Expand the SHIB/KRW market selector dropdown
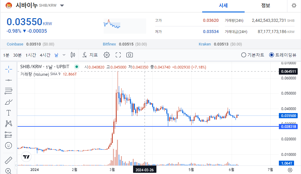The height and width of the screenshot is (174, 301). [x=62, y=5]
